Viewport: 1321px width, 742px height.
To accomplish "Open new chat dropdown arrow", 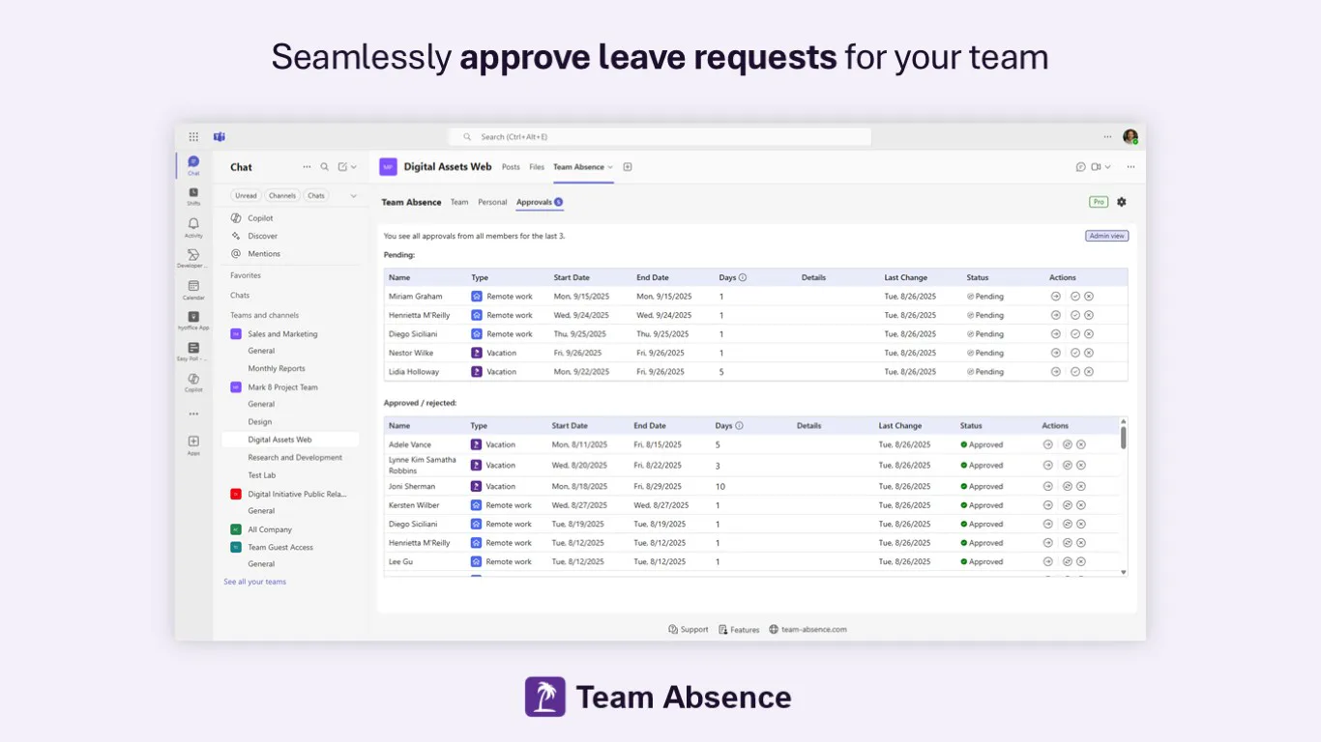I will [354, 167].
